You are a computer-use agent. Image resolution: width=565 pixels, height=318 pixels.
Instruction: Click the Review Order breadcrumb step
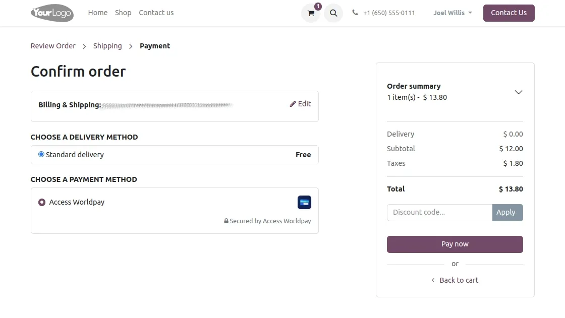[x=52, y=46]
